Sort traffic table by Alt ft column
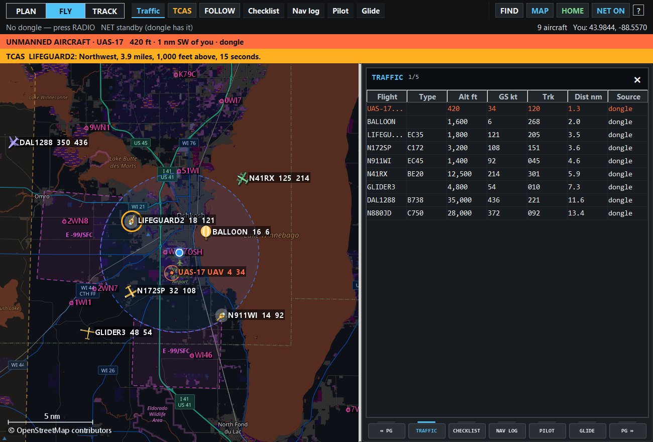This screenshot has height=442, width=653. pos(467,96)
